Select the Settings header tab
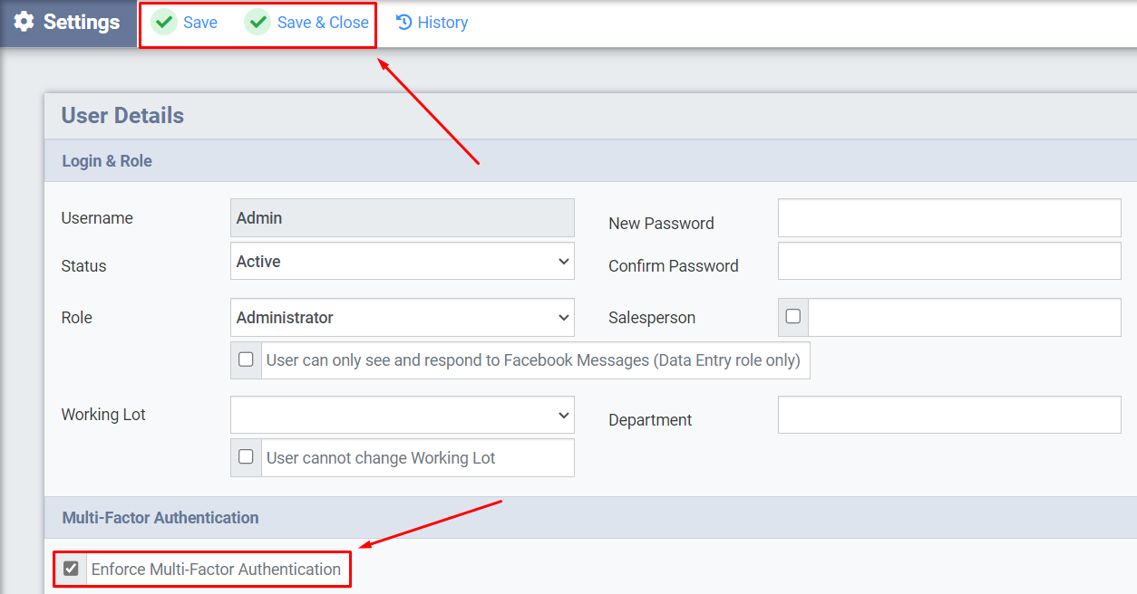The image size is (1137, 594). click(x=68, y=23)
